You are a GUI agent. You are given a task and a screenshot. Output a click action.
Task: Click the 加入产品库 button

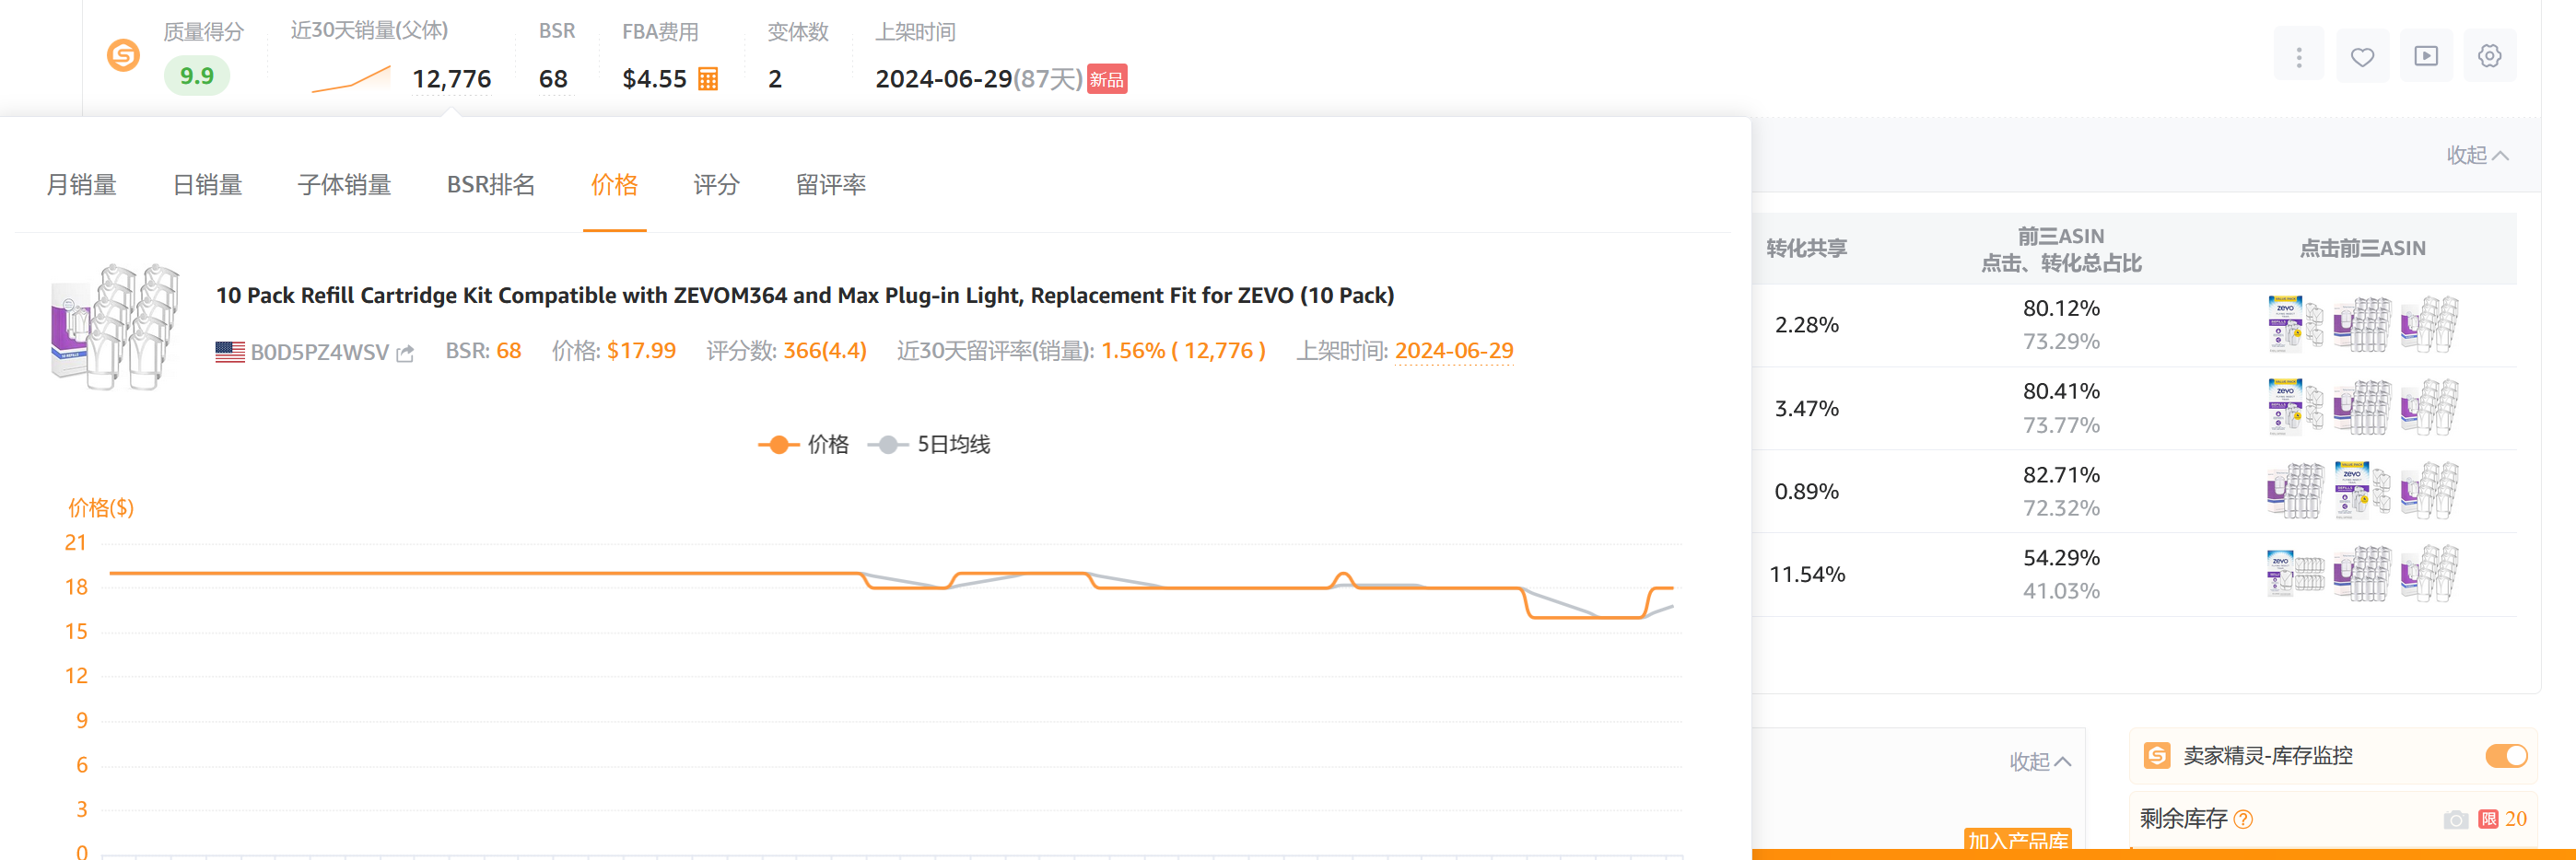tap(2017, 841)
